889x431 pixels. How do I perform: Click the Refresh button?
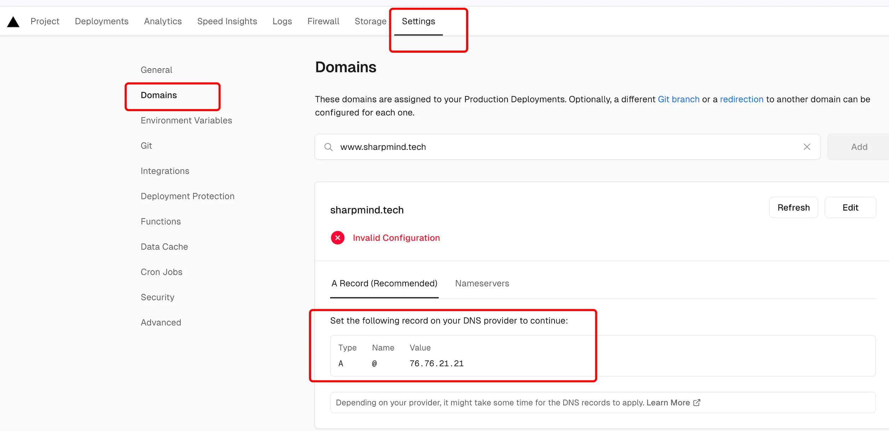[793, 208]
